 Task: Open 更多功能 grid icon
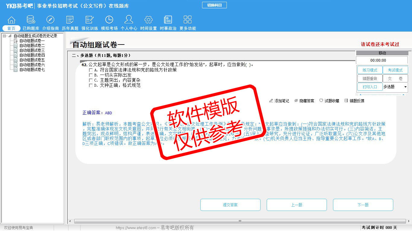click(x=188, y=20)
